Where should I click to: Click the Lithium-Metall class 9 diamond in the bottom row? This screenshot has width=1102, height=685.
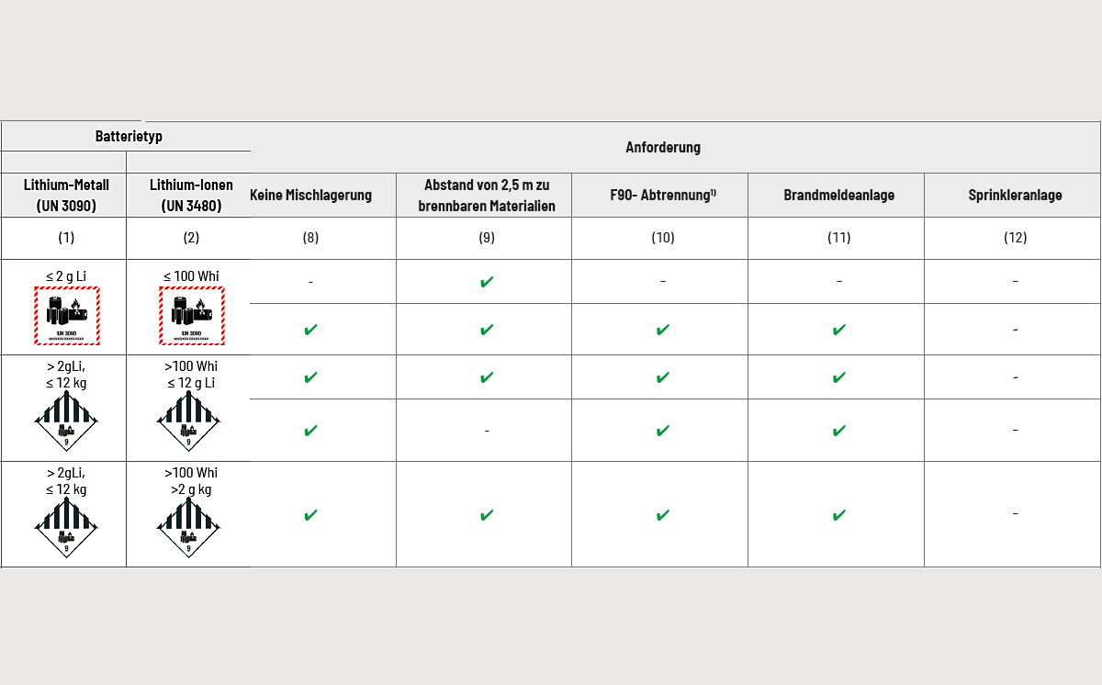pyautogui.click(x=66, y=527)
